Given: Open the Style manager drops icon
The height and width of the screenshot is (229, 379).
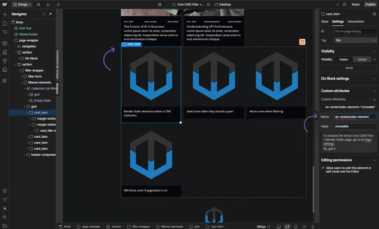Looking at the screenshot, I should (x=5, y=61).
